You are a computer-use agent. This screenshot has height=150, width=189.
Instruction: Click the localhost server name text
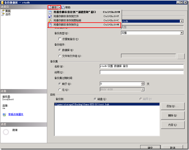pyautogui.click(x=8, y=99)
